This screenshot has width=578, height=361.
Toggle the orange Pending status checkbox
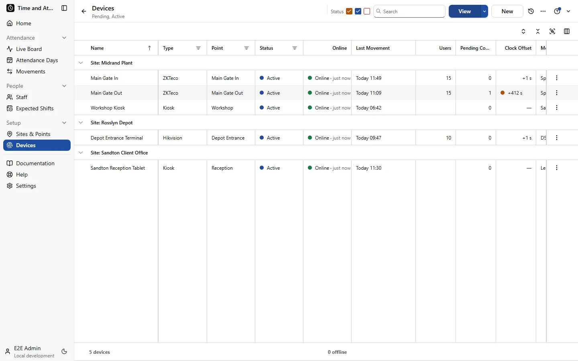point(349,11)
